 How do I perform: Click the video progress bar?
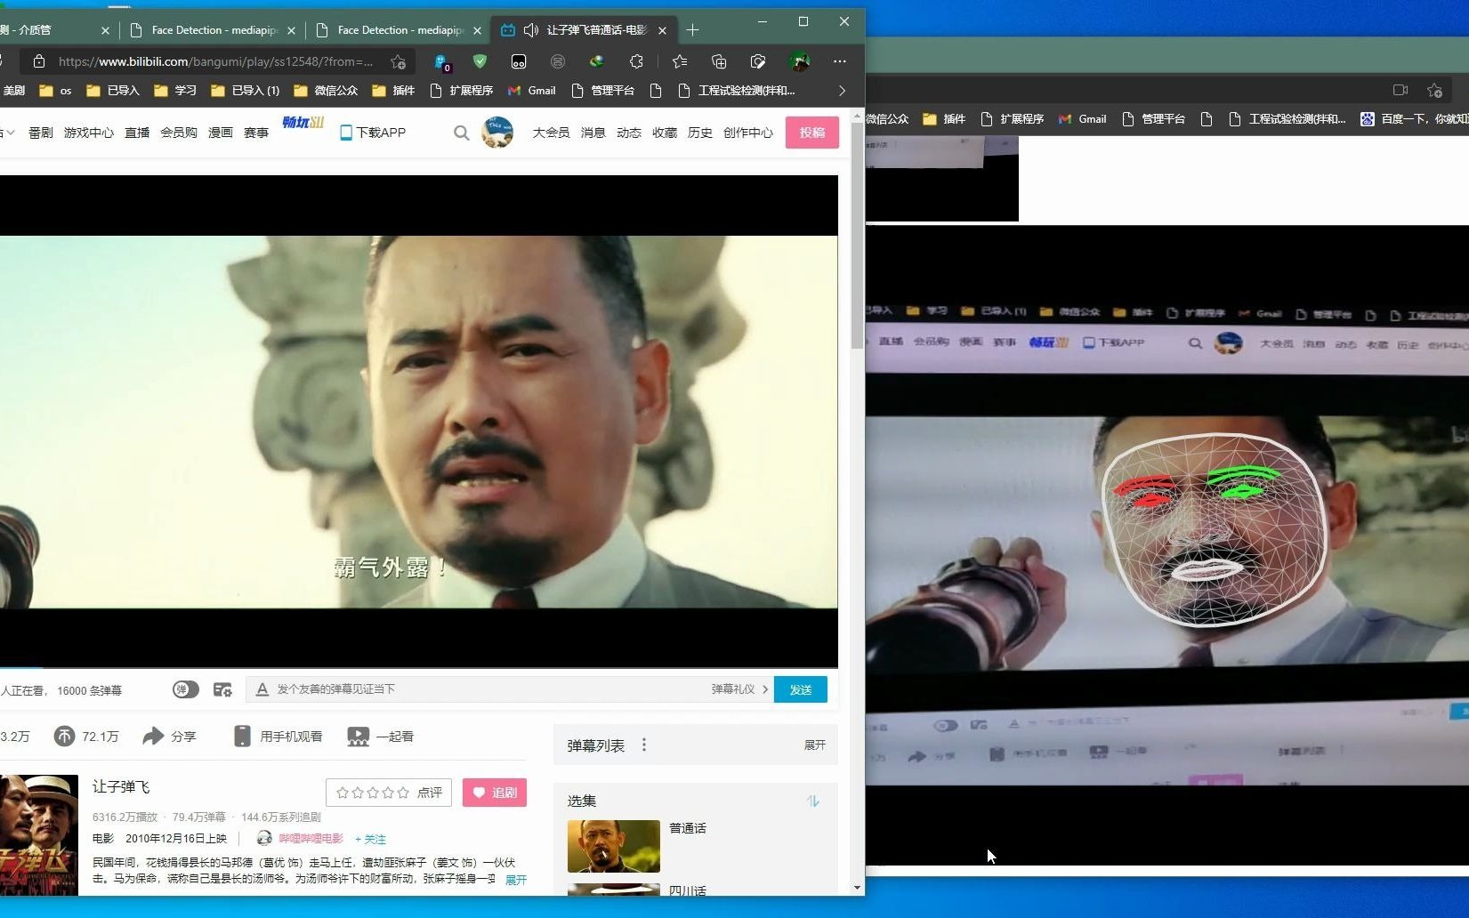[x=418, y=667]
